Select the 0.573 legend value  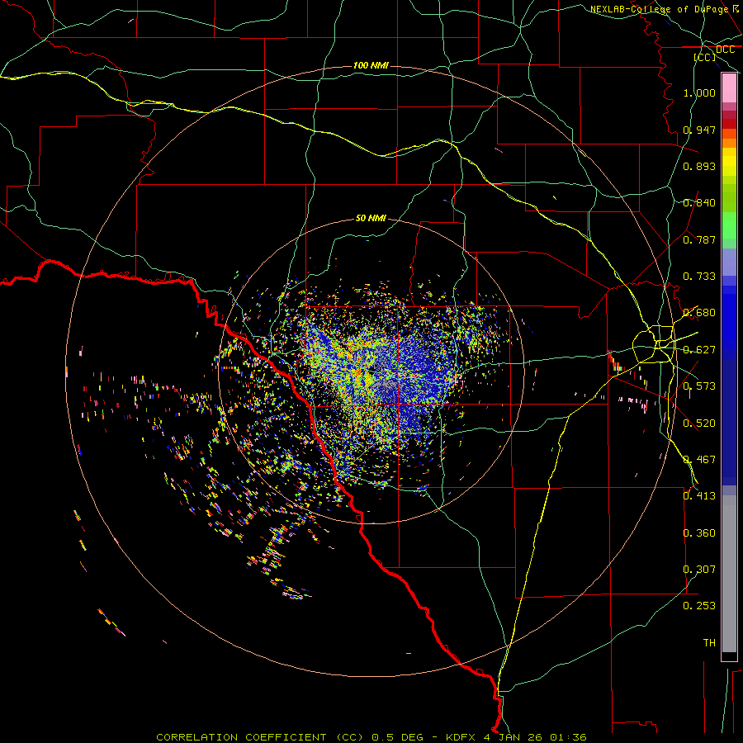(699, 386)
